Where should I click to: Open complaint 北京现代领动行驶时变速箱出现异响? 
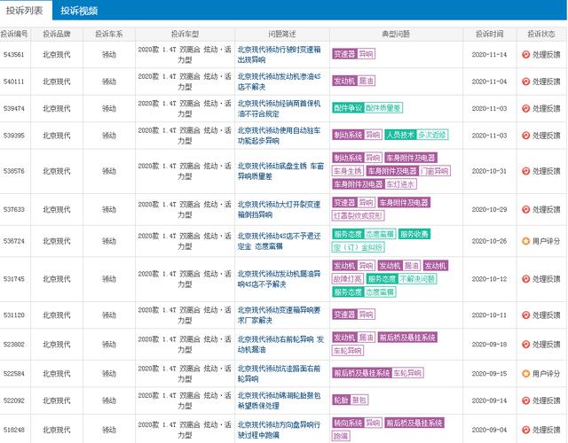280,55
